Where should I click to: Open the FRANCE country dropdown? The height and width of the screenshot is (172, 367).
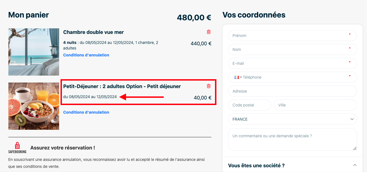pos(293,119)
